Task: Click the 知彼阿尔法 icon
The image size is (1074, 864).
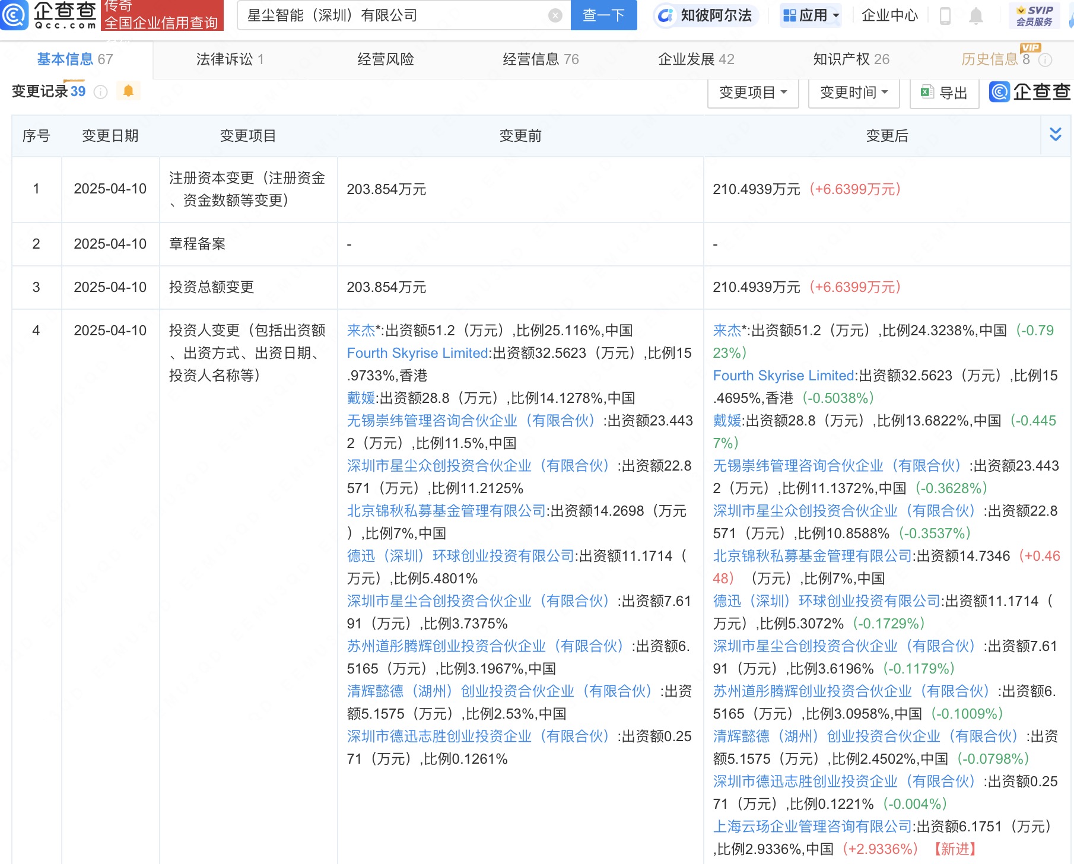Action: [x=666, y=15]
